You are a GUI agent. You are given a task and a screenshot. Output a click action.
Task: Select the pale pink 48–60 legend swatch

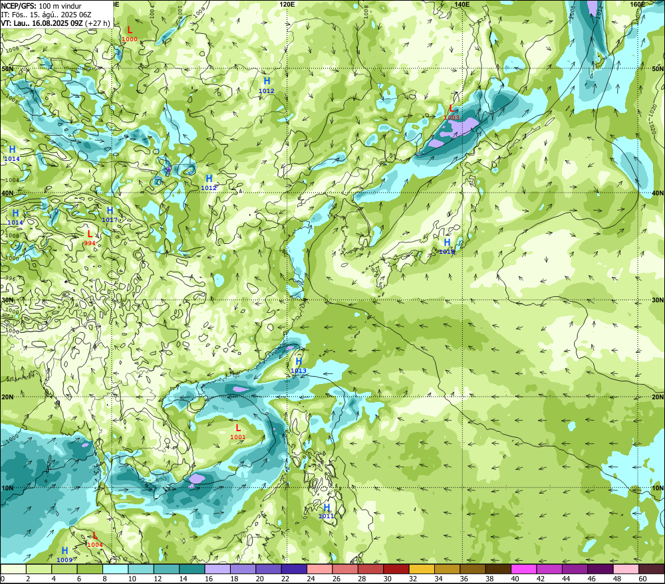pyautogui.click(x=626, y=569)
